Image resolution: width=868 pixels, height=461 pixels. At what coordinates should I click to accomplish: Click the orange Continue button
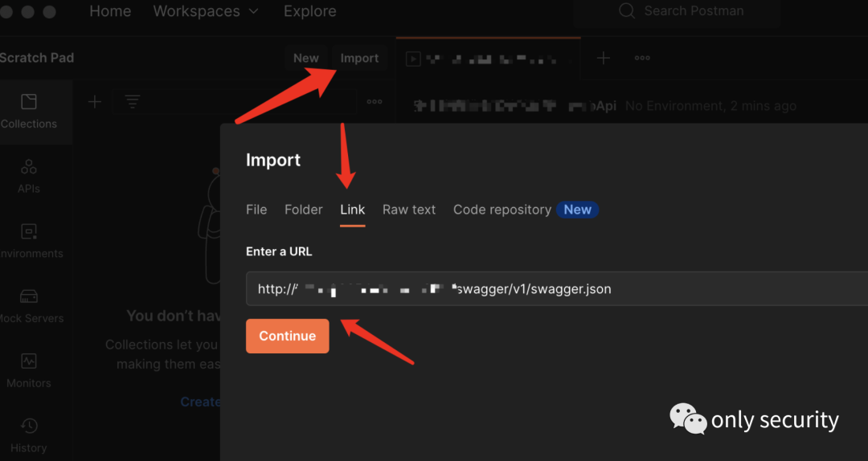click(x=287, y=336)
